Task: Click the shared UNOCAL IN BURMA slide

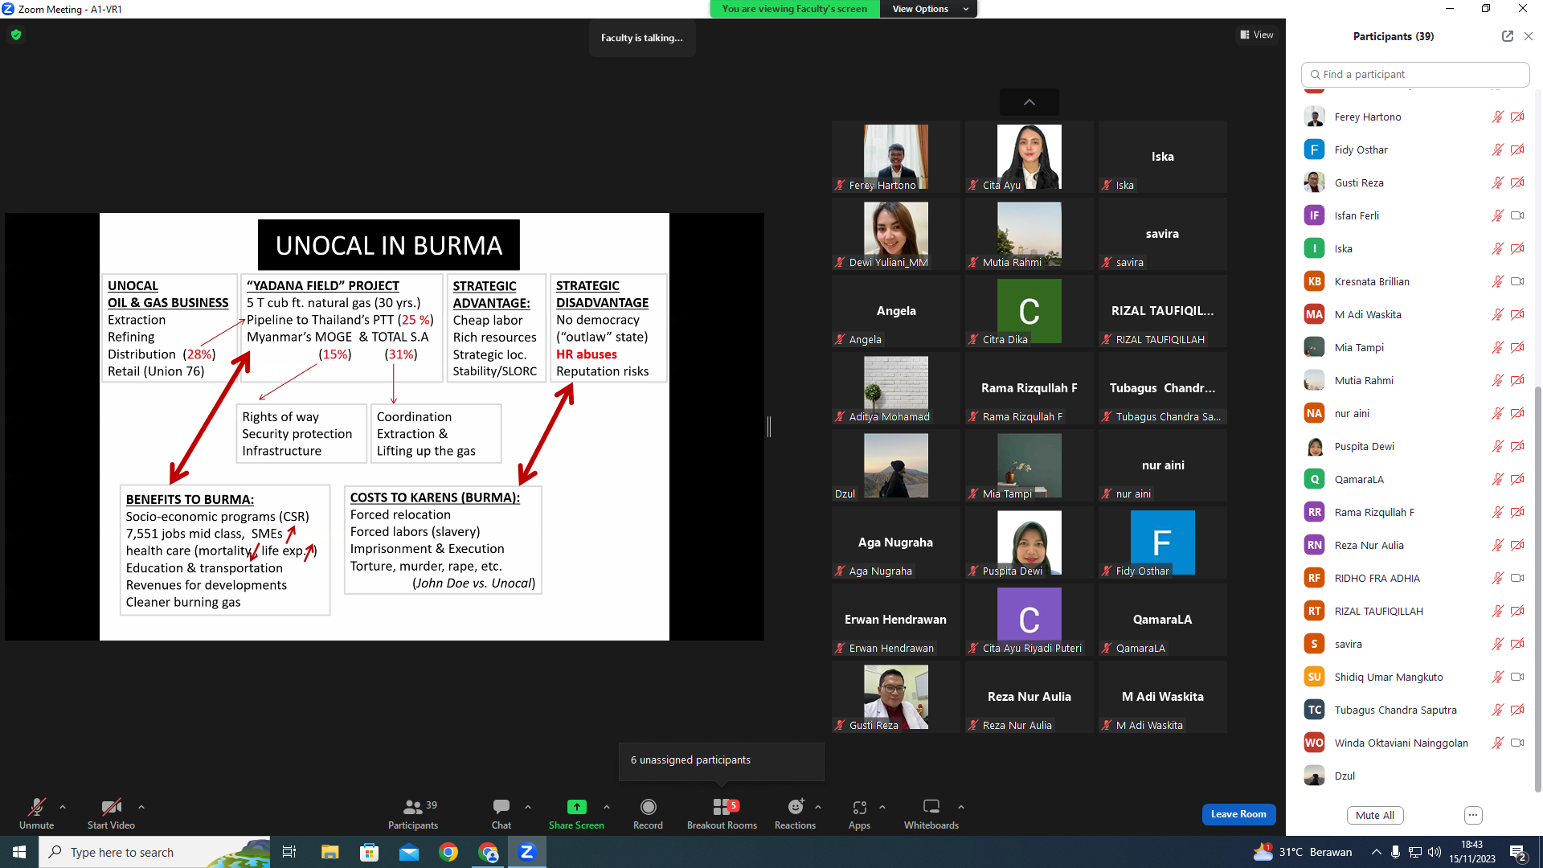Action: point(384,427)
